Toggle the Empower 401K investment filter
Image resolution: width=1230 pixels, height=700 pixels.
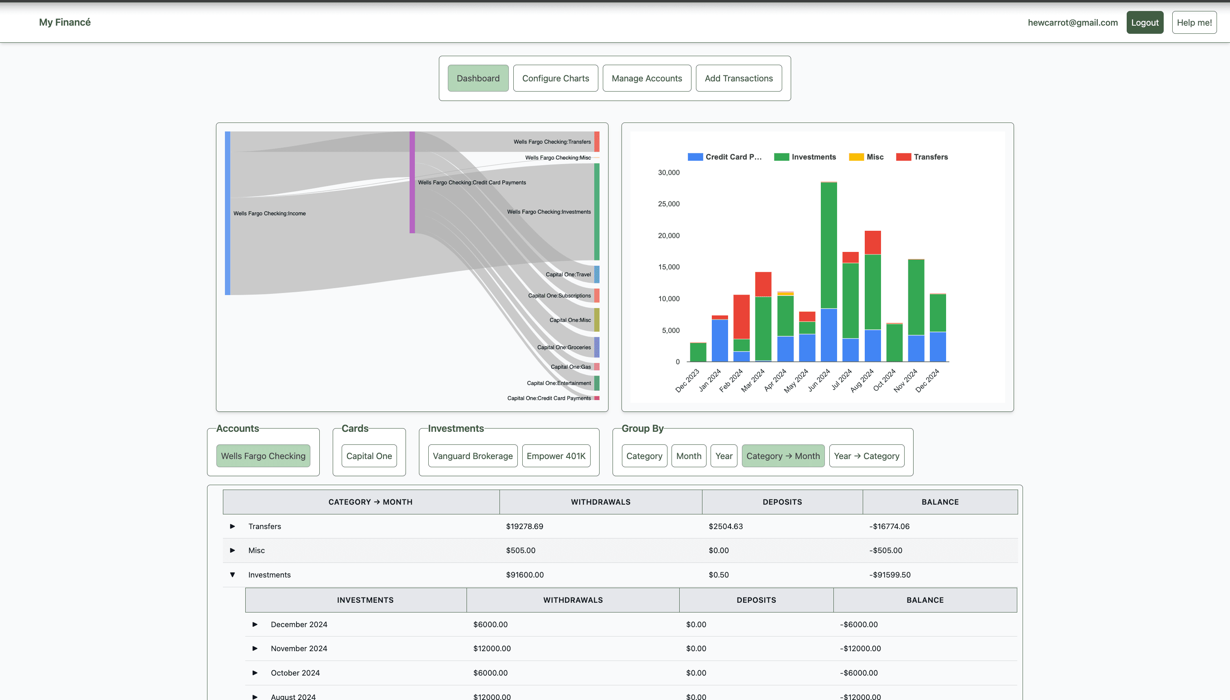pos(556,456)
